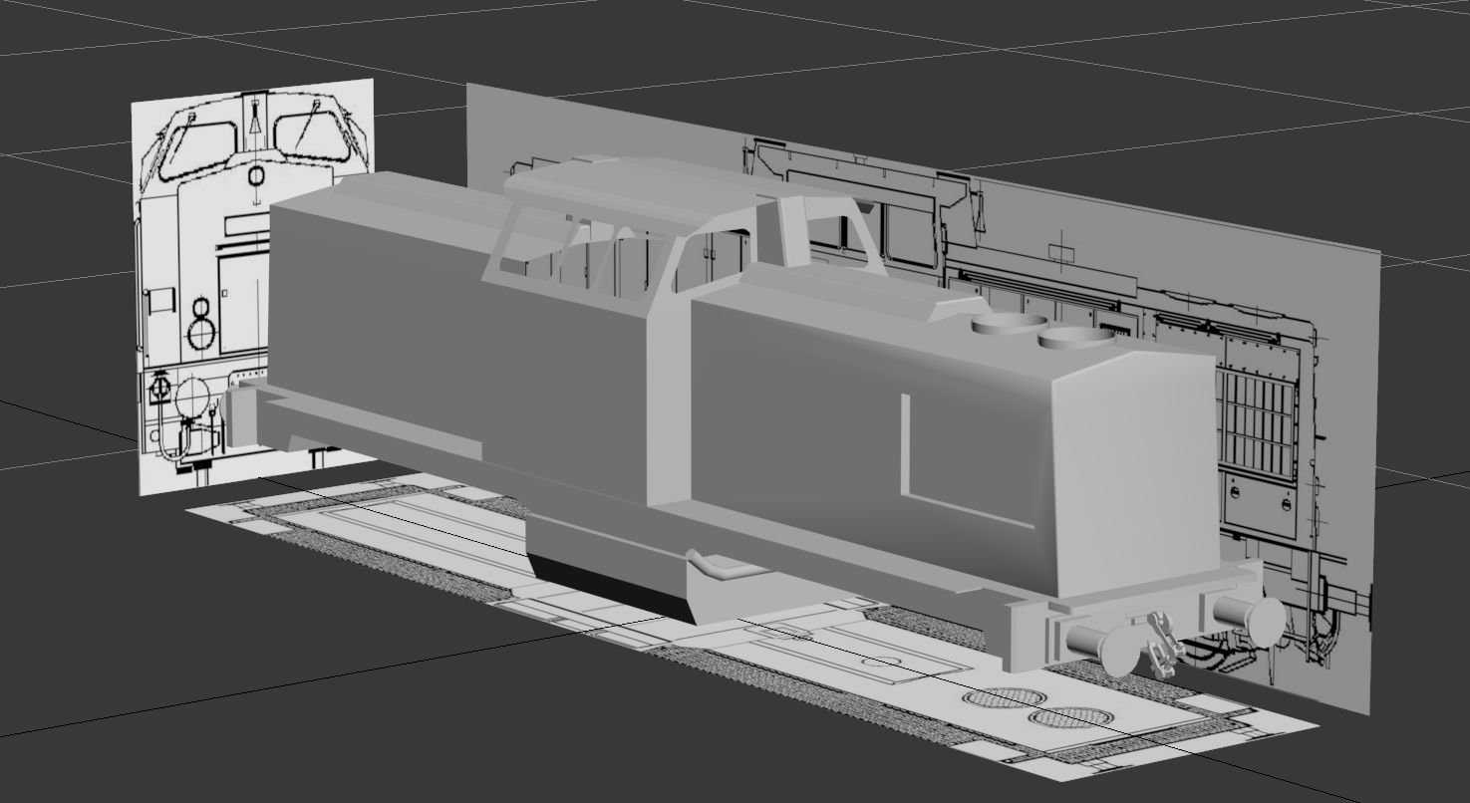This screenshot has width=1470, height=803.
Task: Select the left exhaust cylinder on hood
Action: pos(1006,323)
